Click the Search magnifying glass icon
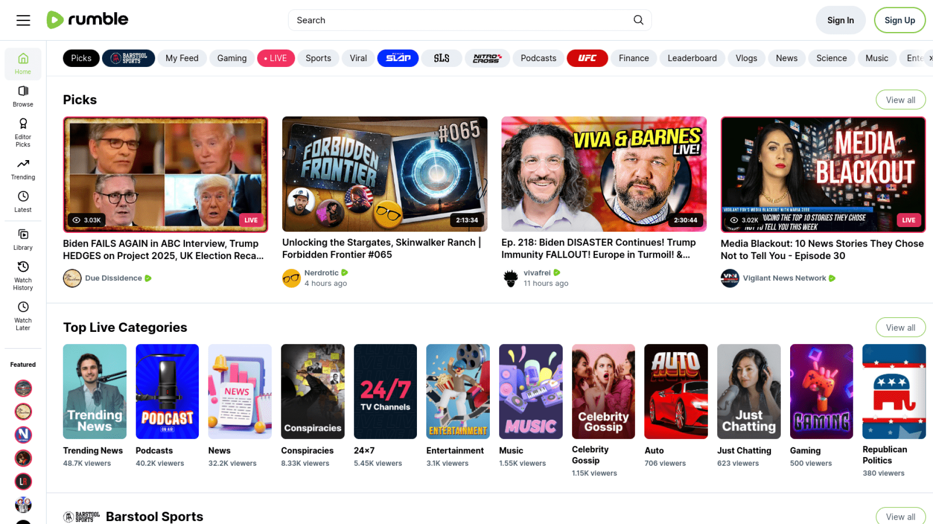The image size is (933, 524). pos(639,20)
